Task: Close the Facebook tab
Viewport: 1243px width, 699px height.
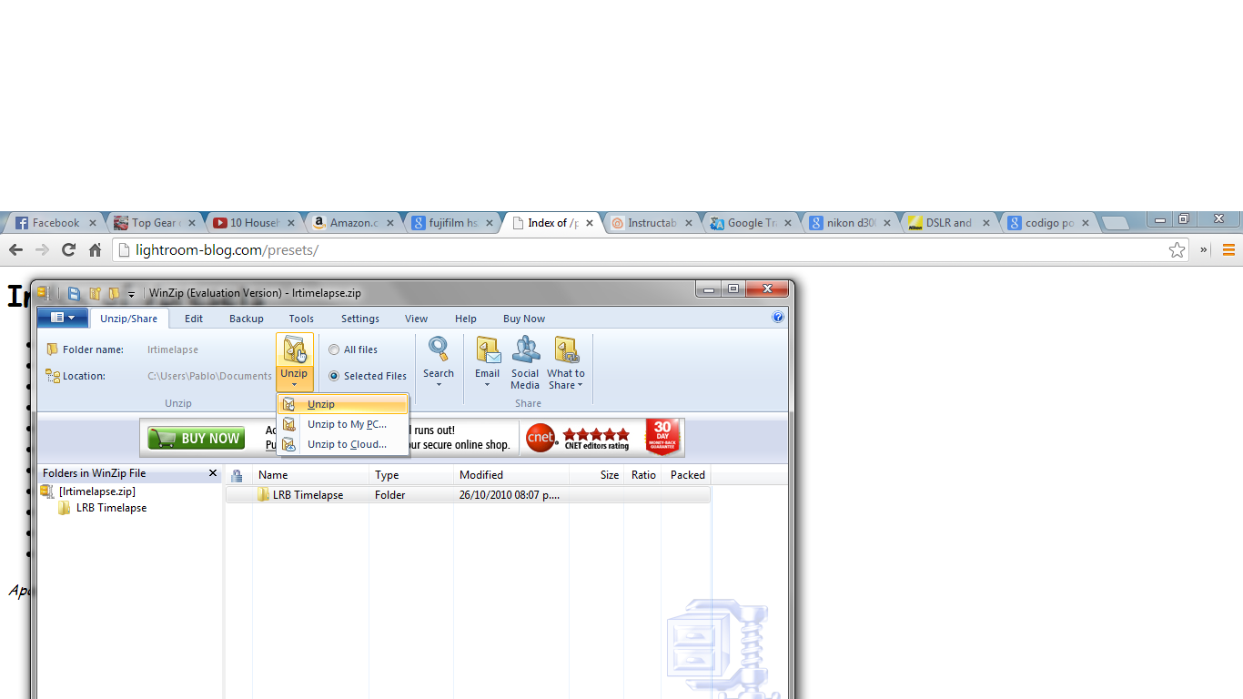Action: [93, 223]
